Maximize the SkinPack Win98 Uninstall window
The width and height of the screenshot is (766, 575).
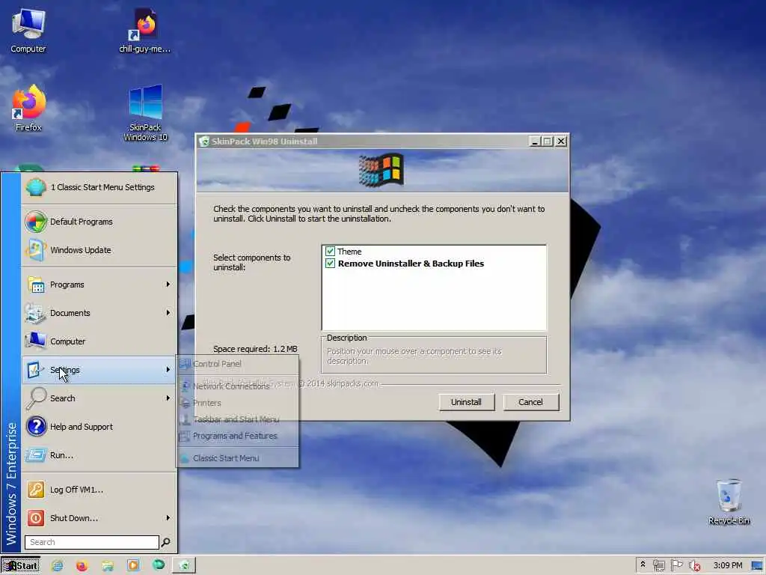tap(548, 142)
